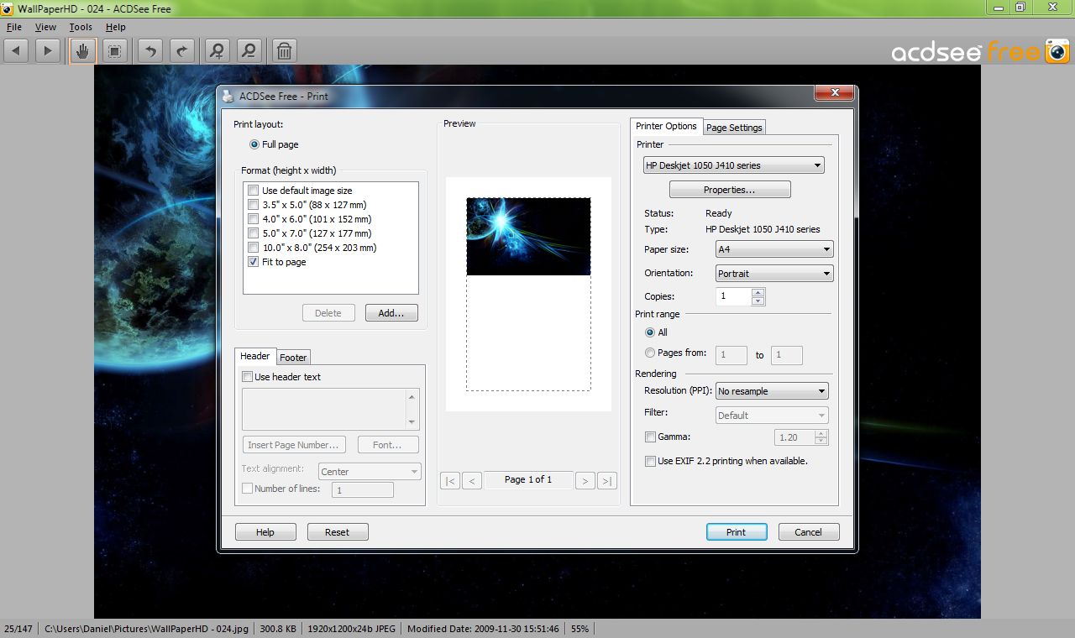Viewport: 1075px width, 638px height.
Task: Click the 1920x1200x24b JPEG status entry
Action: (x=351, y=629)
